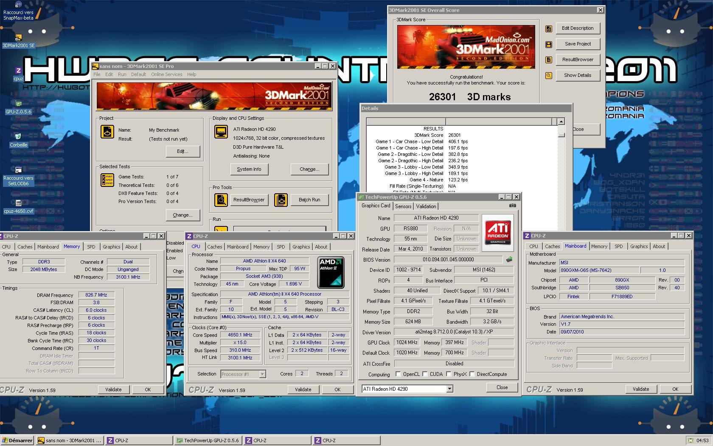Click the Project document icon in 3DMark2001
The width and height of the screenshot is (713, 446).
click(107, 132)
